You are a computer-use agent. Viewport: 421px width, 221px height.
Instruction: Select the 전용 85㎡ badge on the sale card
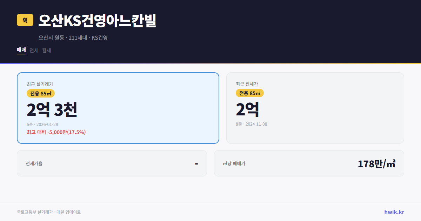point(40,93)
